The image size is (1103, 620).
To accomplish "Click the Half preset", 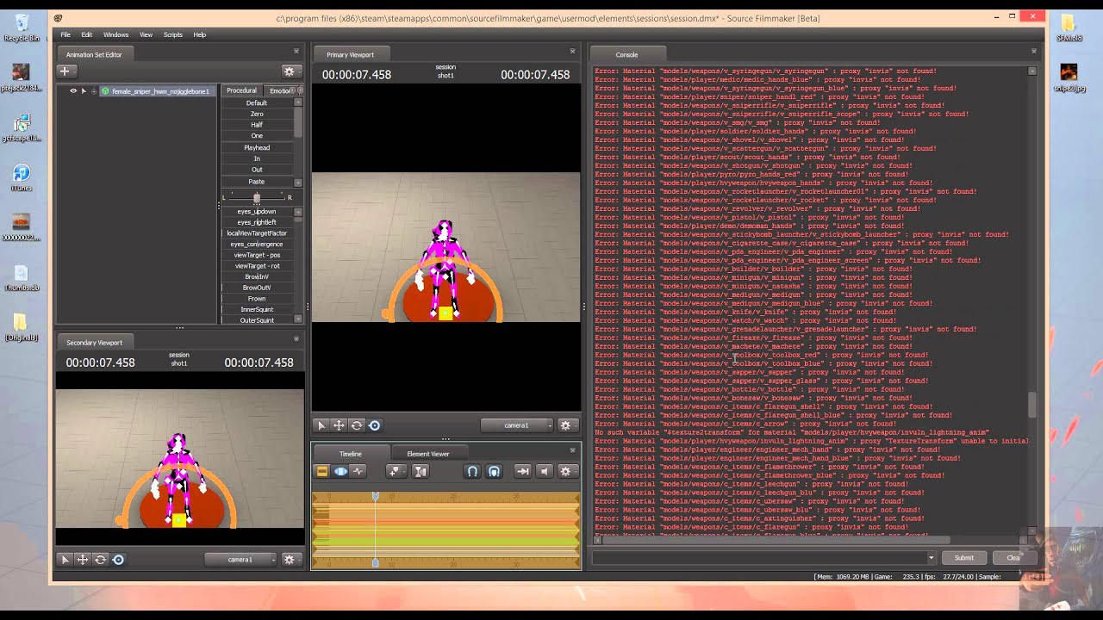I will click(257, 125).
